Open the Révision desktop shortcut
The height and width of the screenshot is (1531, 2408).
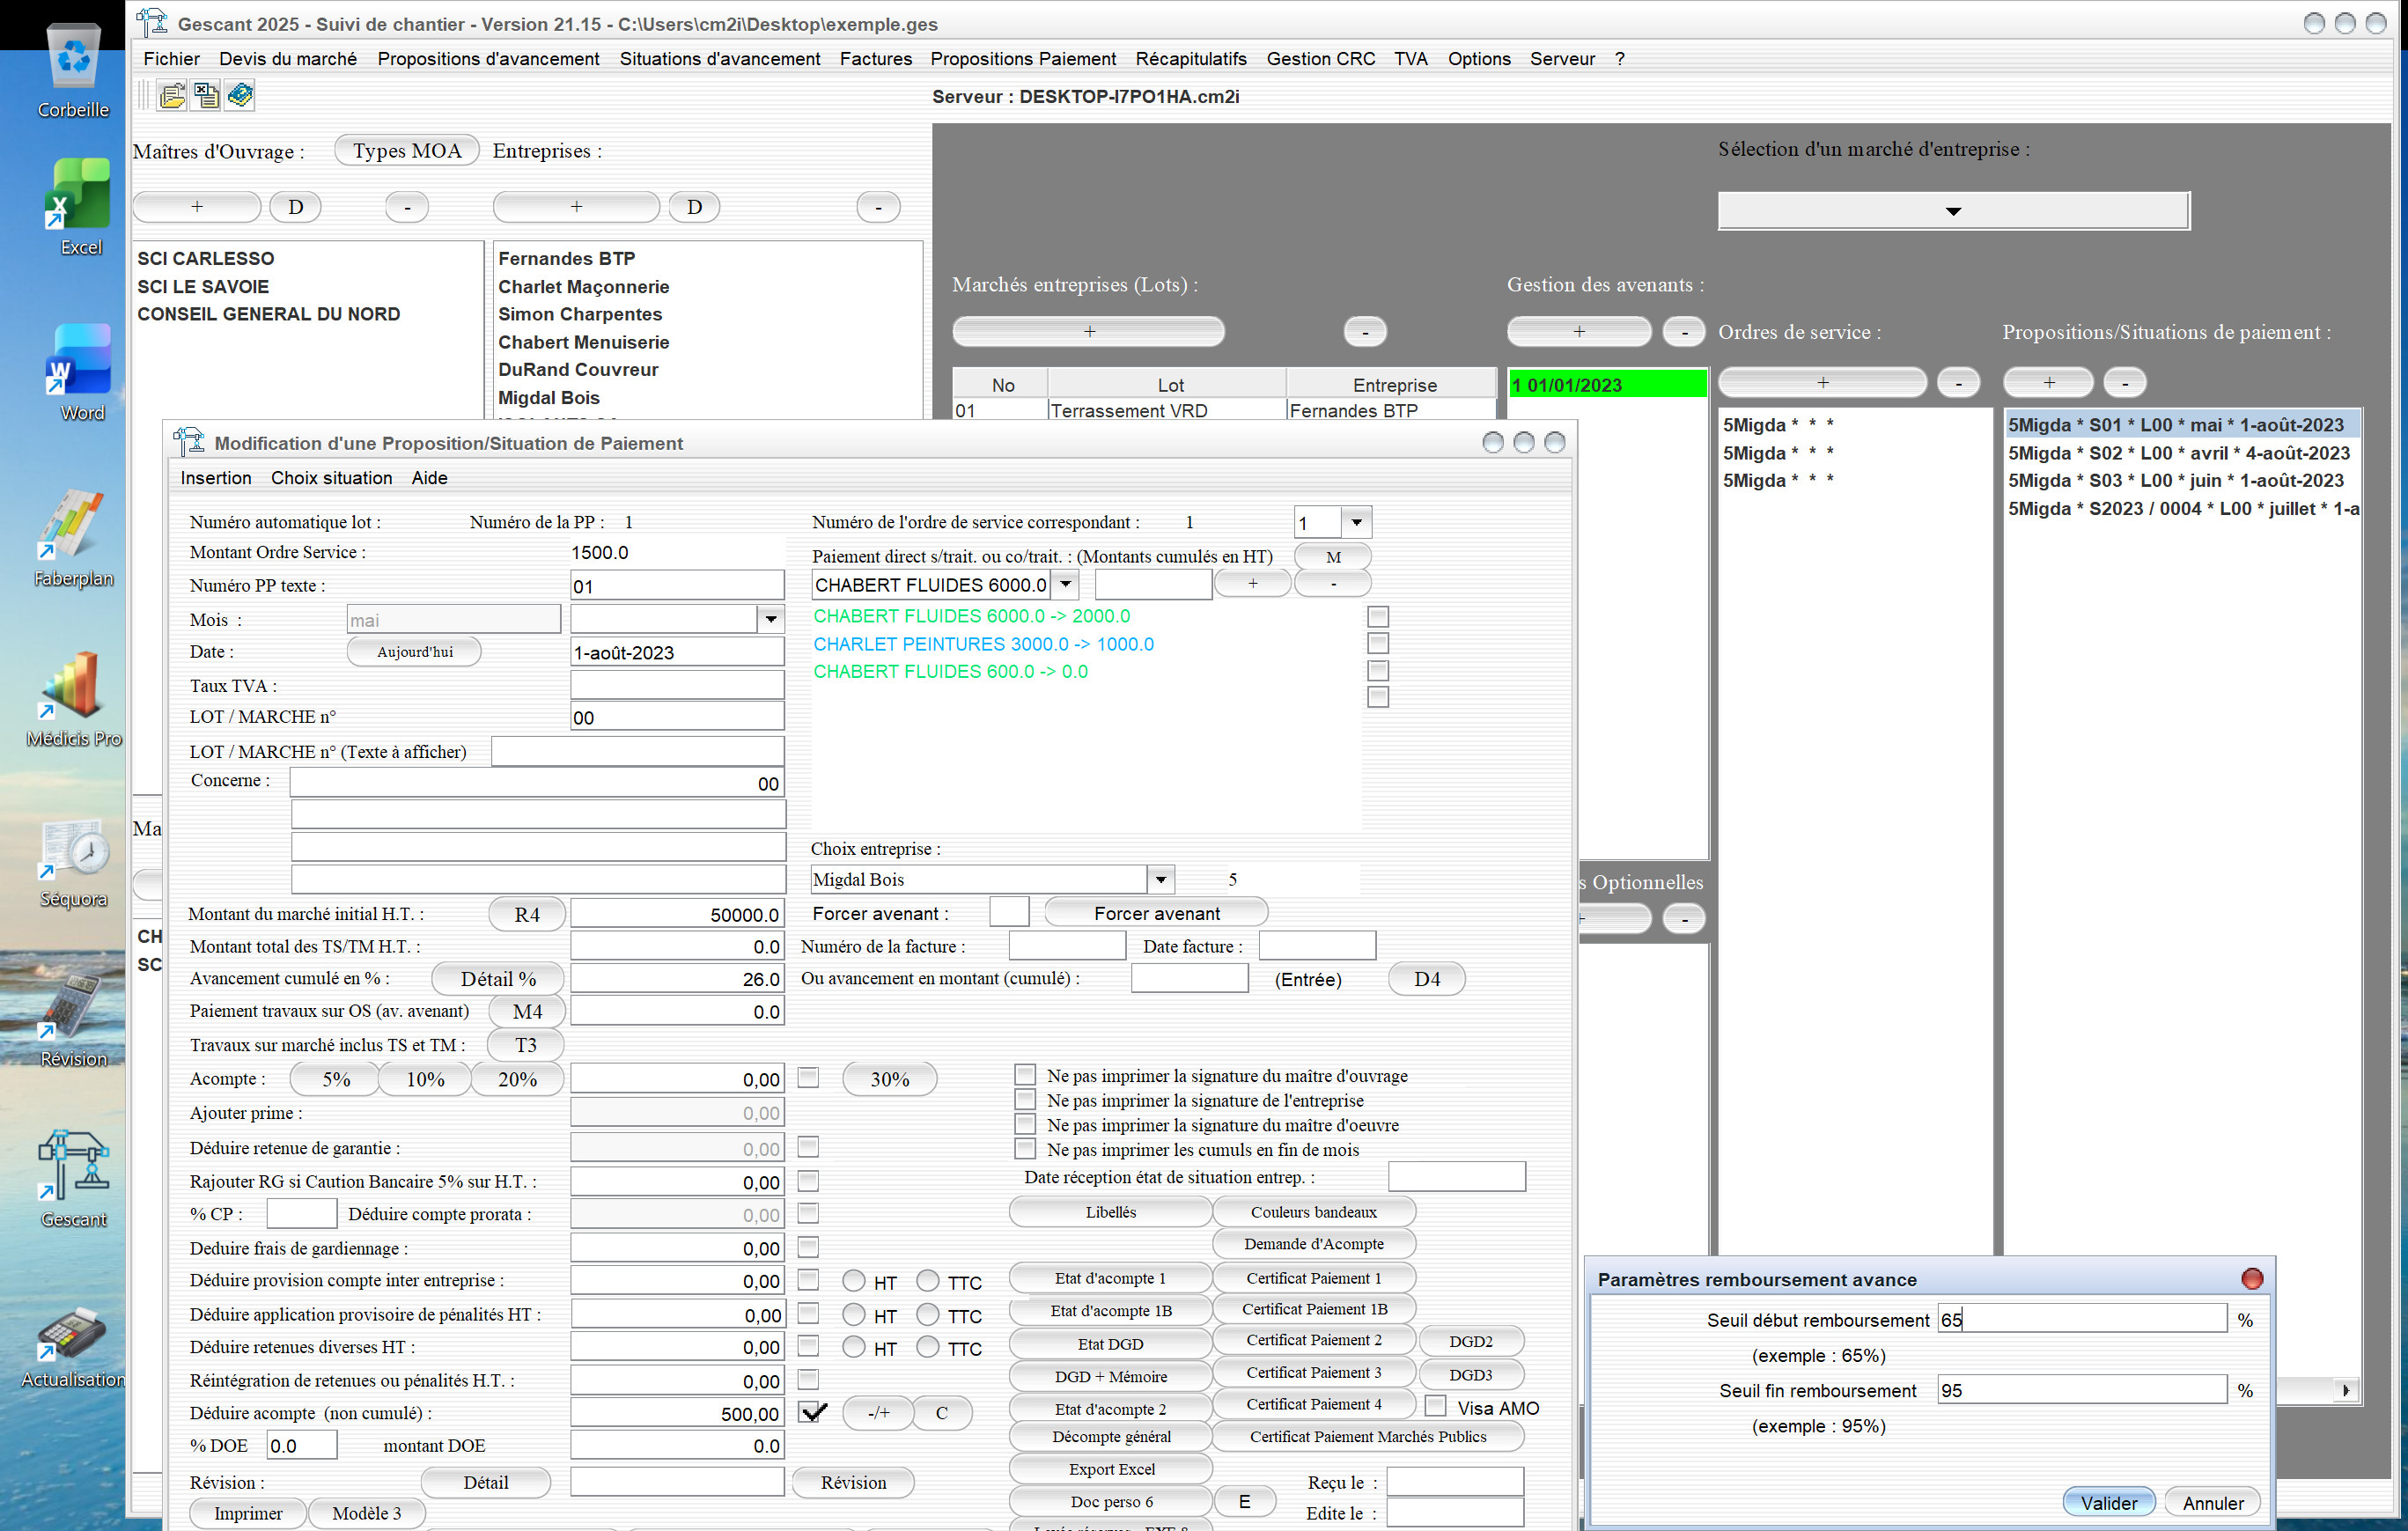pyautogui.click(x=73, y=1022)
